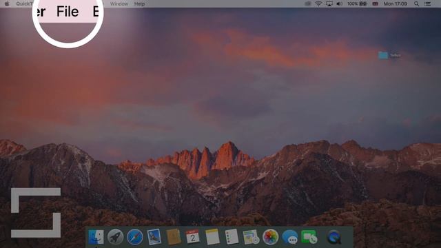Open the Calendar app in Dock
The width and height of the screenshot is (441, 248).
pos(193,237)
